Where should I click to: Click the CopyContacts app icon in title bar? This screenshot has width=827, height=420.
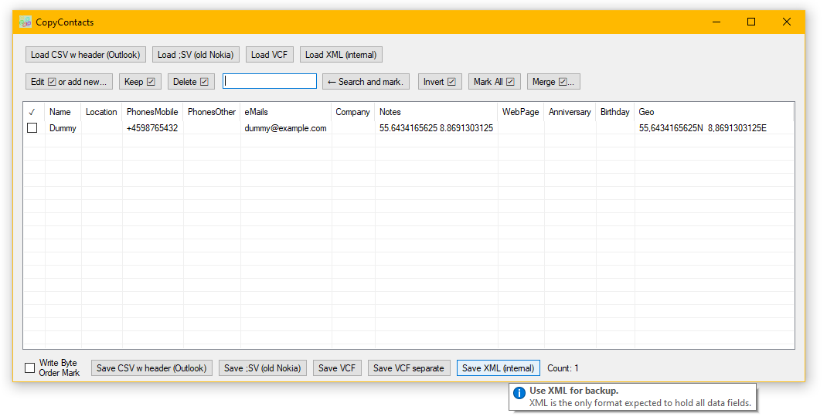26,22
